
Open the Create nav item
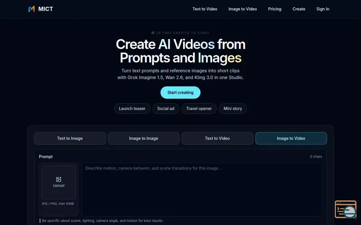coord(299,9)
